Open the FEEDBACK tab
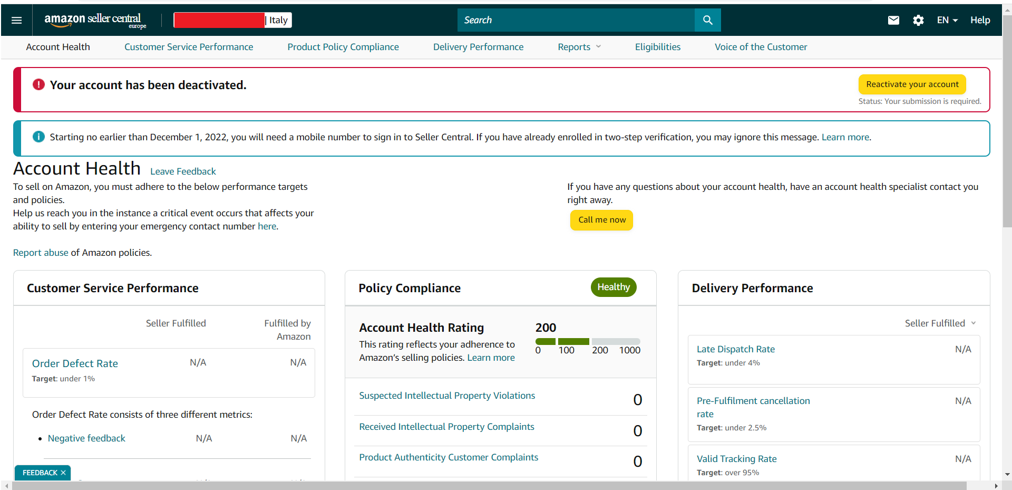Image resolution: width=1012 pixels, height=490 pixels. [40, 473]
